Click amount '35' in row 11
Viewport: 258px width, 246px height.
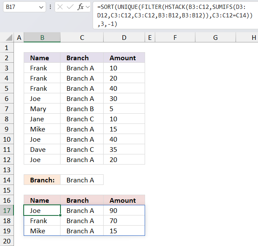point(124,149)
